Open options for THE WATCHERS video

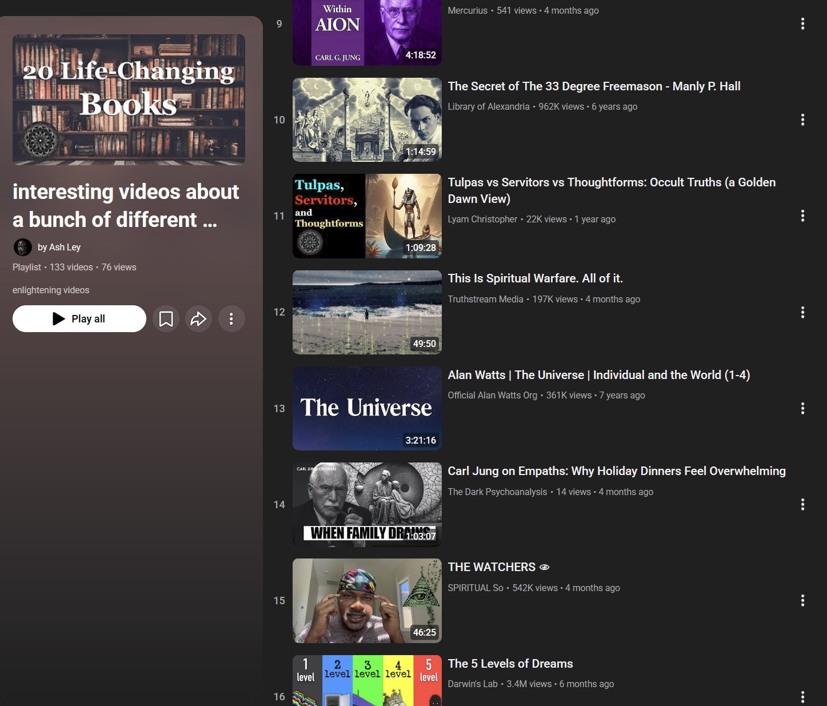pos(802,600)
